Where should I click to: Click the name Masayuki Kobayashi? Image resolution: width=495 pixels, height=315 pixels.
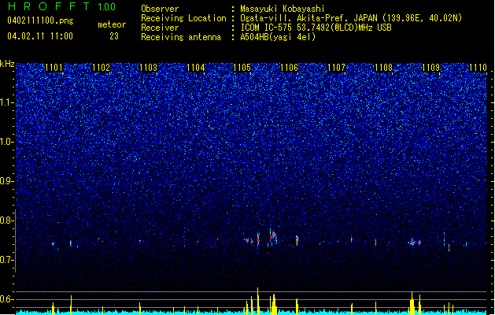[283, 9]
